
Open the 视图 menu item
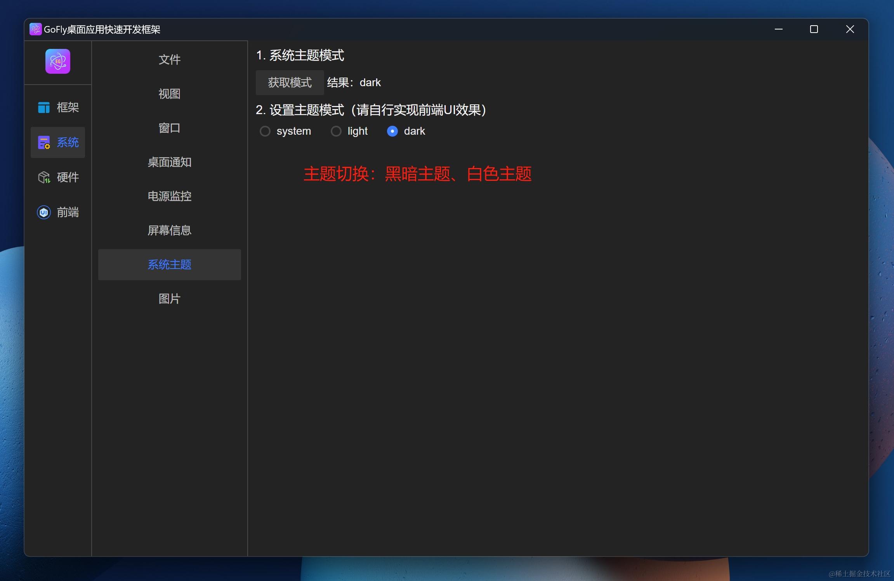(x=170, y=94)
